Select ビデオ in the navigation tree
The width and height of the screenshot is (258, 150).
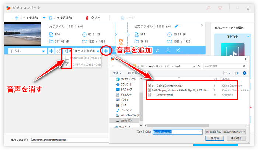(121, 105)
